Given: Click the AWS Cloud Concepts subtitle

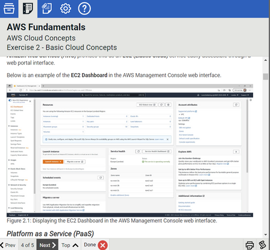Looking at the screenshot, I should pos(41,38).
